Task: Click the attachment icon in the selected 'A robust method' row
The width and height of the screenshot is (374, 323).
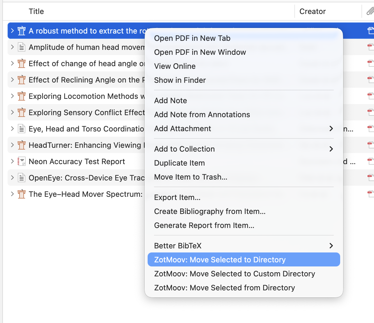Action: 370,31
